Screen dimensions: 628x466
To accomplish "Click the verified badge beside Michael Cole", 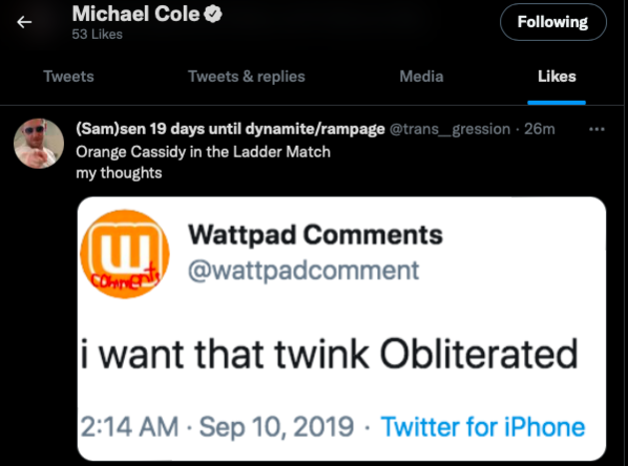I will [213, 15].
